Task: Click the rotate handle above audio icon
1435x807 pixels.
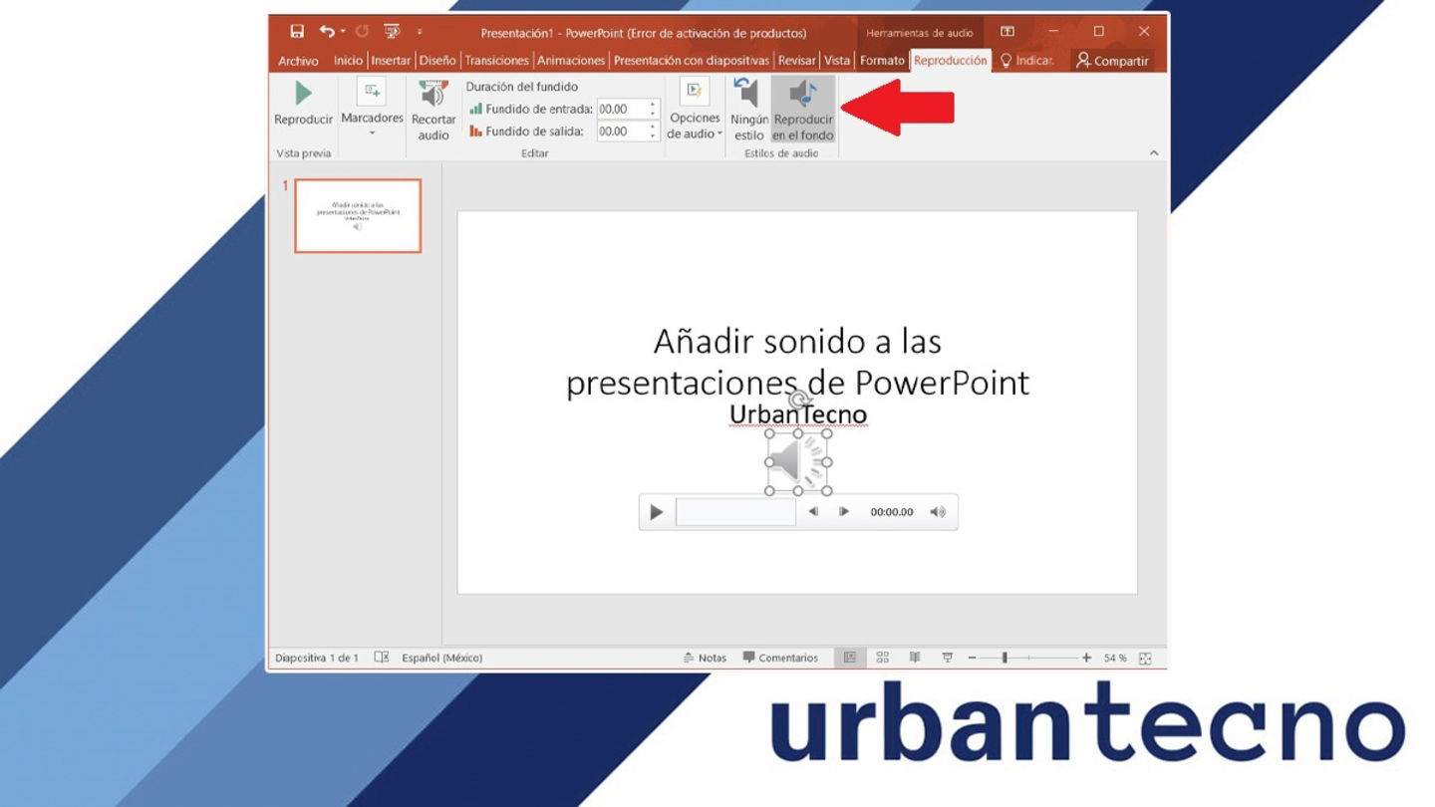Action: (797, 401)
